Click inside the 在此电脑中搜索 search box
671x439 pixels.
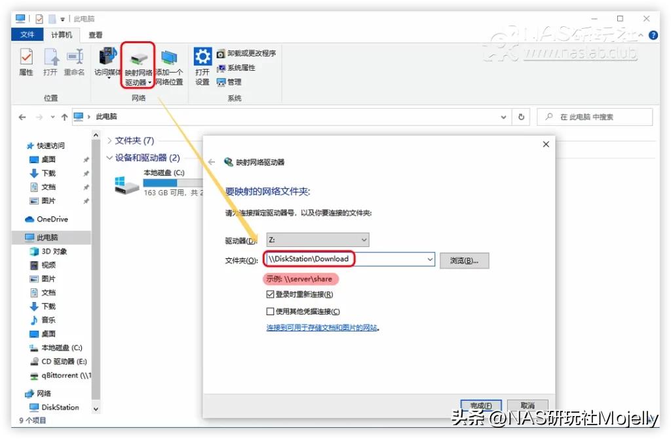click(x=594, y=116)
